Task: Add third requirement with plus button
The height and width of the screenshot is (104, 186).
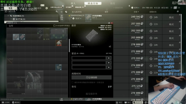Action: (109, 67)
